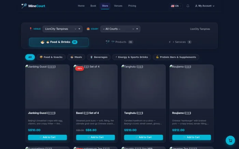
Task: Click the court icon beside COURT label
Action: click(88, 29)
